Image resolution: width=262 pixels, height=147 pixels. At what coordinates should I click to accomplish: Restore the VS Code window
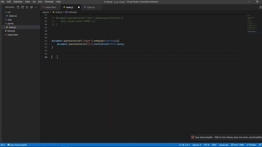[x=257, y=2]
